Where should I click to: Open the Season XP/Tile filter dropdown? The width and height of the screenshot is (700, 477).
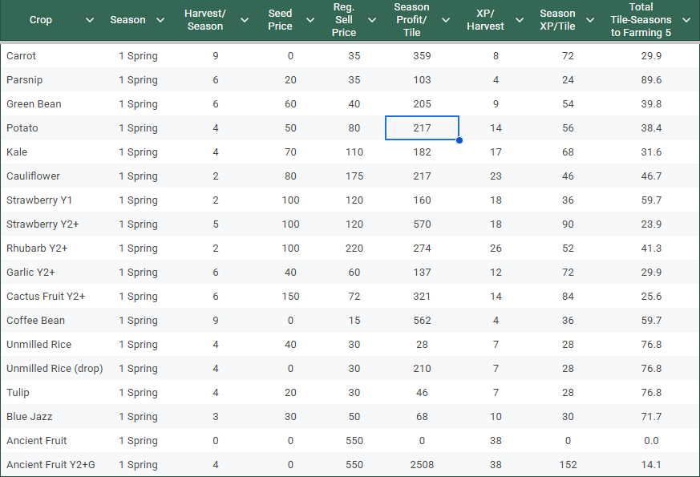click(x=592, y=20)
